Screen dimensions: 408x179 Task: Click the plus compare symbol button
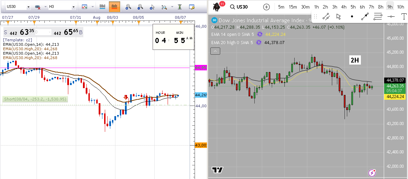266,7
